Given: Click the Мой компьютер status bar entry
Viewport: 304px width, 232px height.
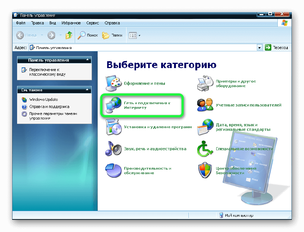Looking at the screenshot, I should coord(236,215).
